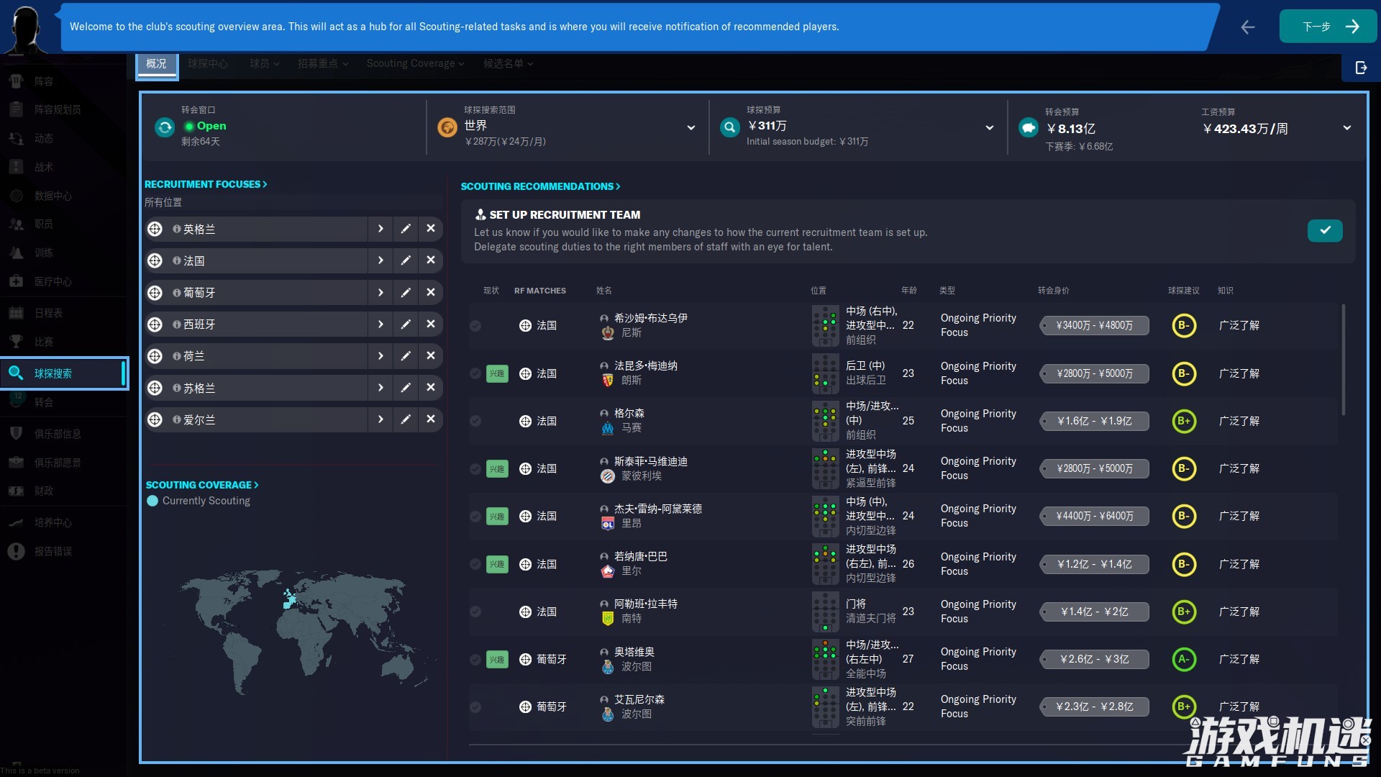Toggle the status checkmark for 阿勒班·拉丰特 row

(x=475, y=612)
